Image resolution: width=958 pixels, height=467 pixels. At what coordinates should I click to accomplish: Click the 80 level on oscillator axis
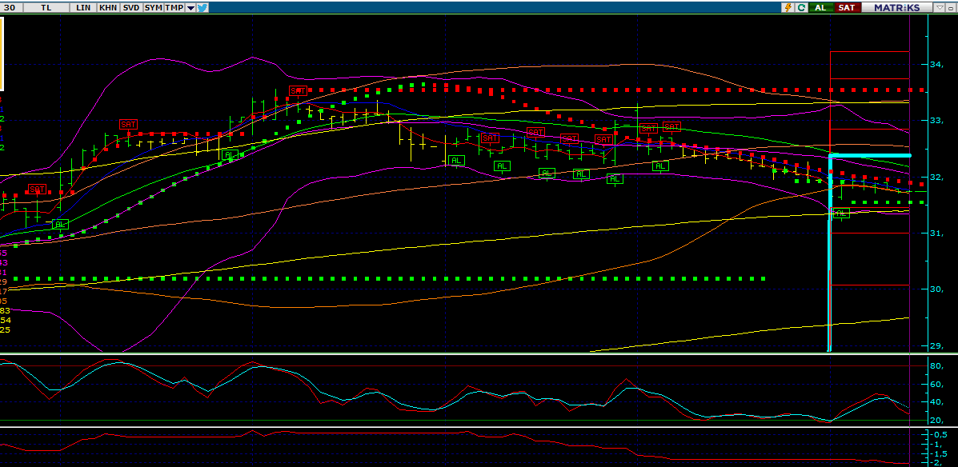[x=936, y=366]
